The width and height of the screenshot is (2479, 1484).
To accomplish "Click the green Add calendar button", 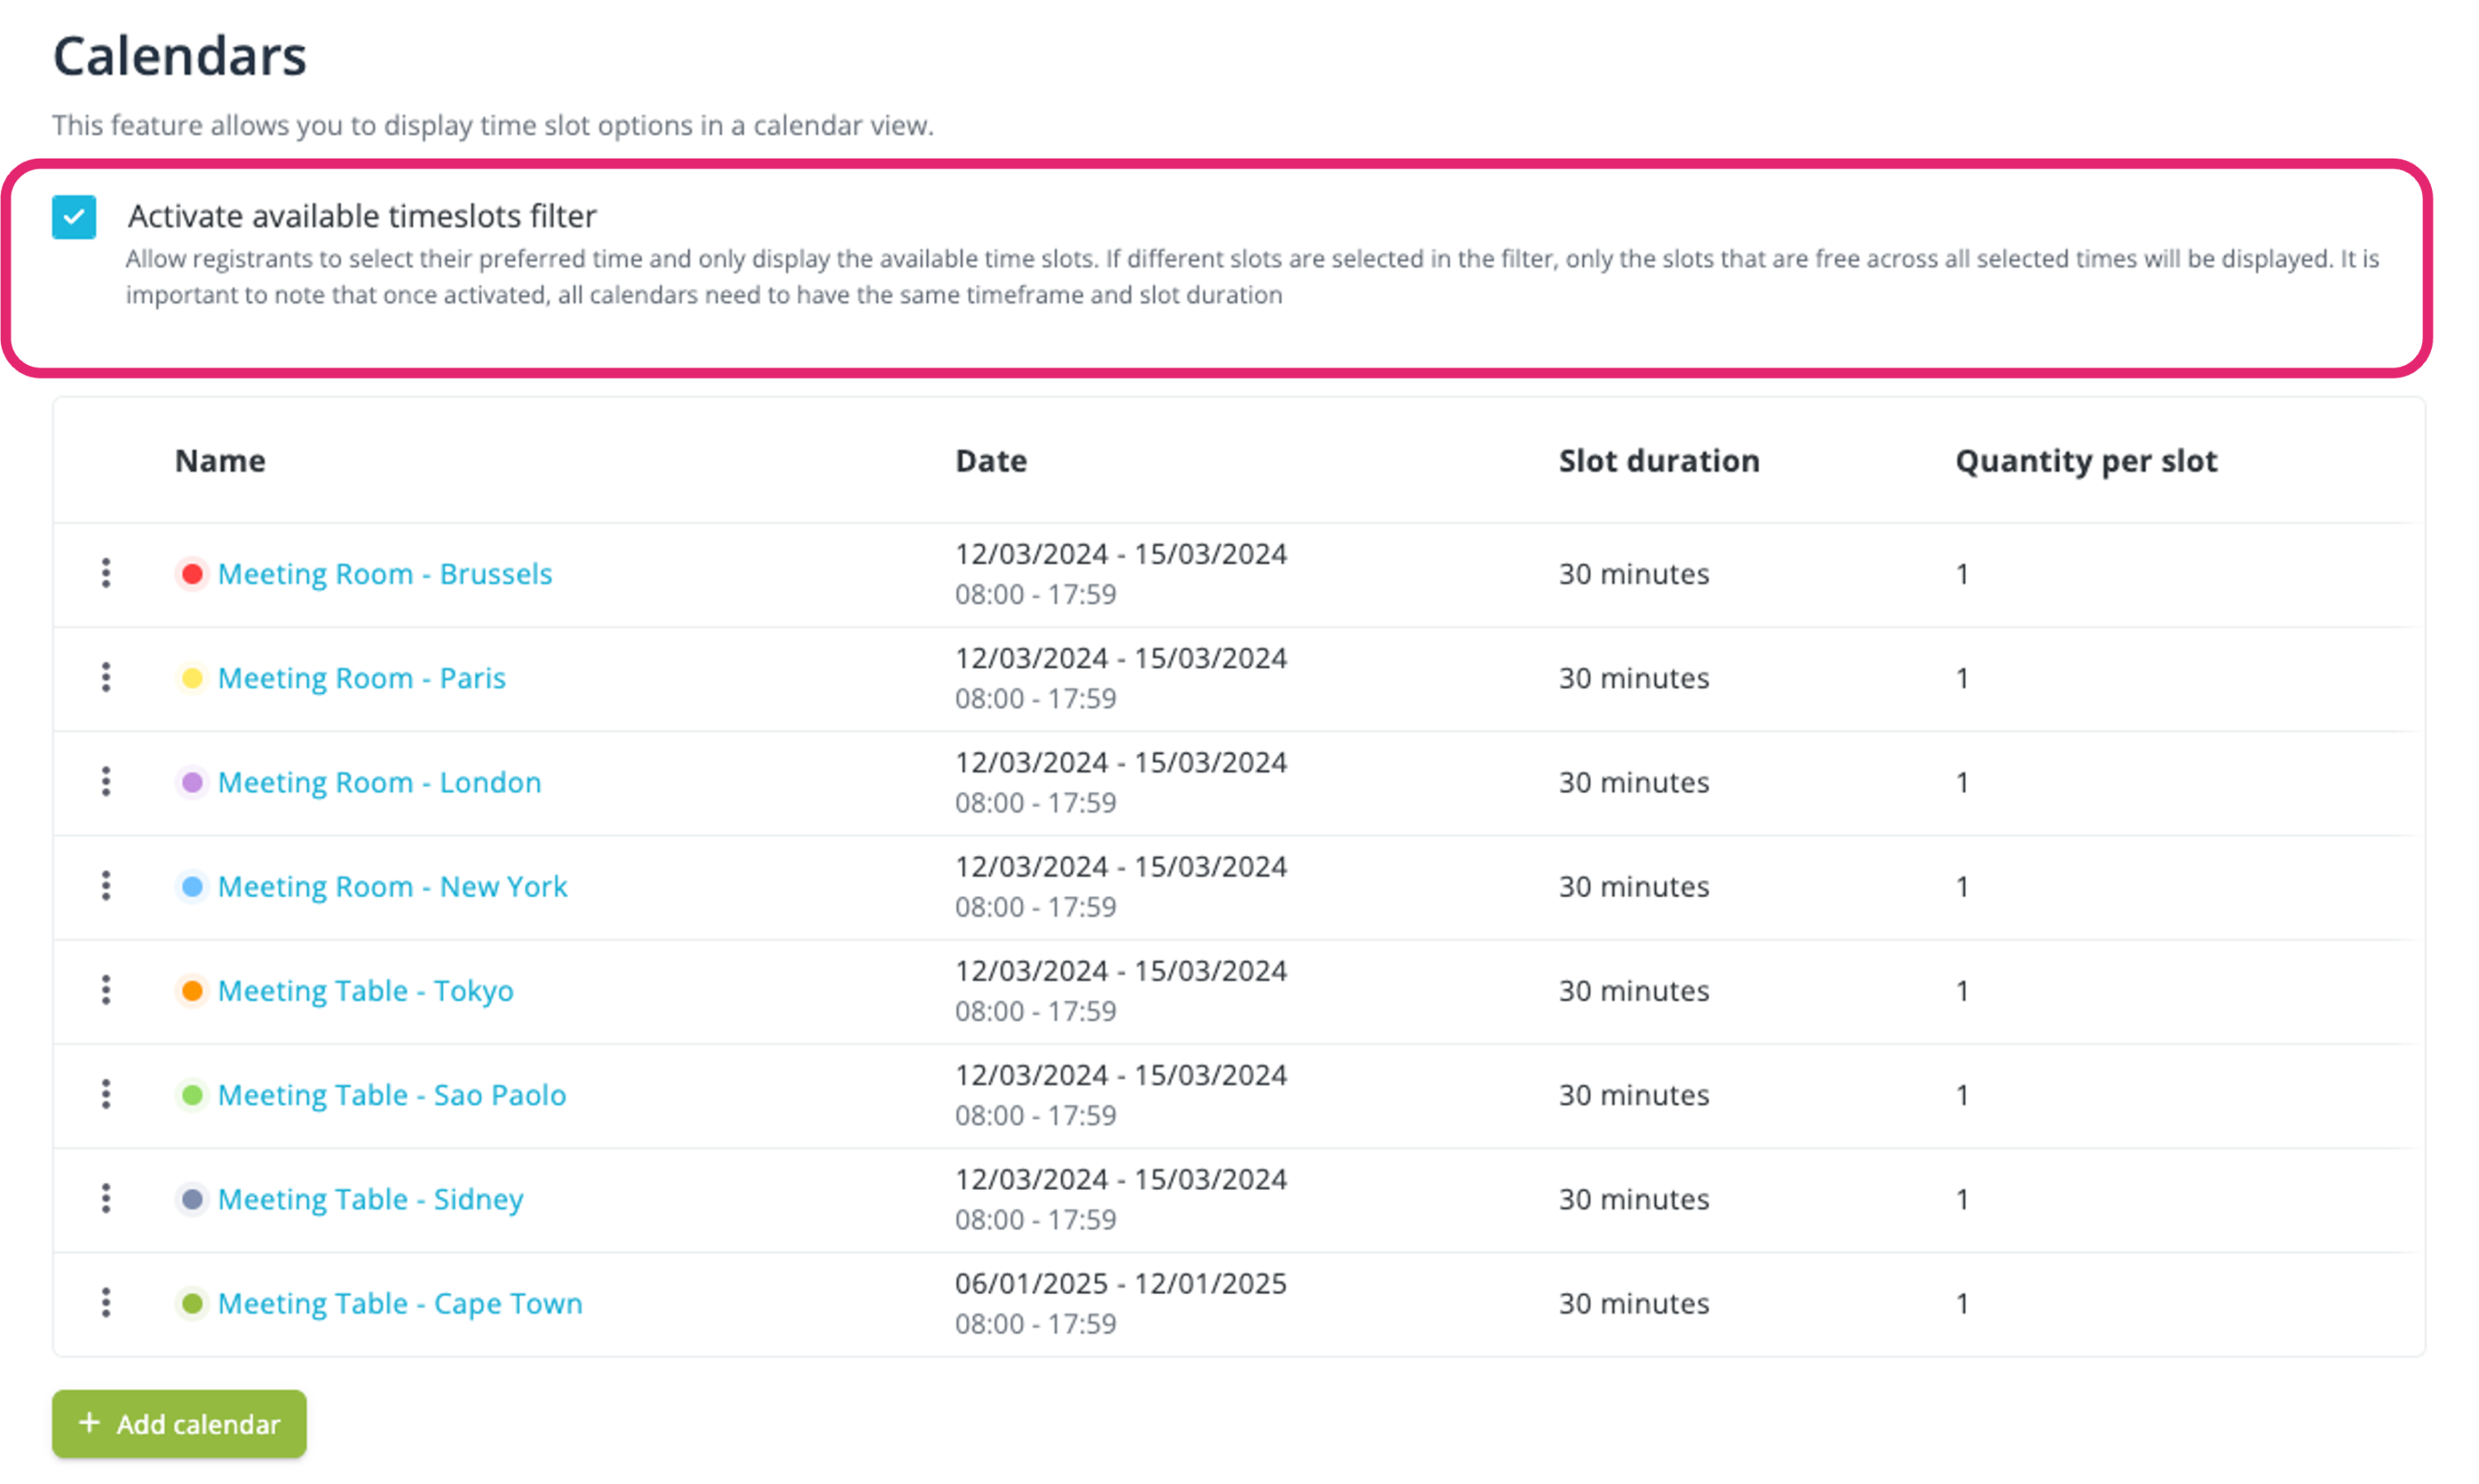I will pos(179,1424).
